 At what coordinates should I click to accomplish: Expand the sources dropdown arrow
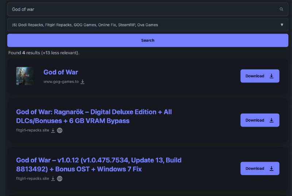pyautogui.click(x=282, y=25)
